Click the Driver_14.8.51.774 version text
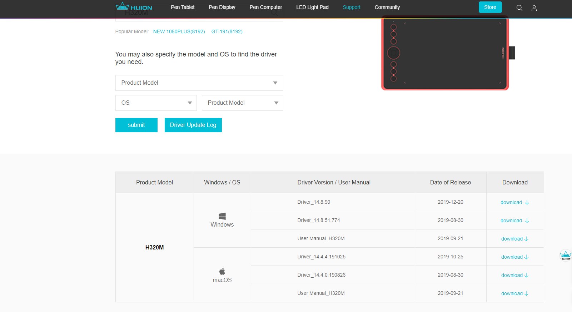This screenshot has height=312, width=572. click(319, 220)
